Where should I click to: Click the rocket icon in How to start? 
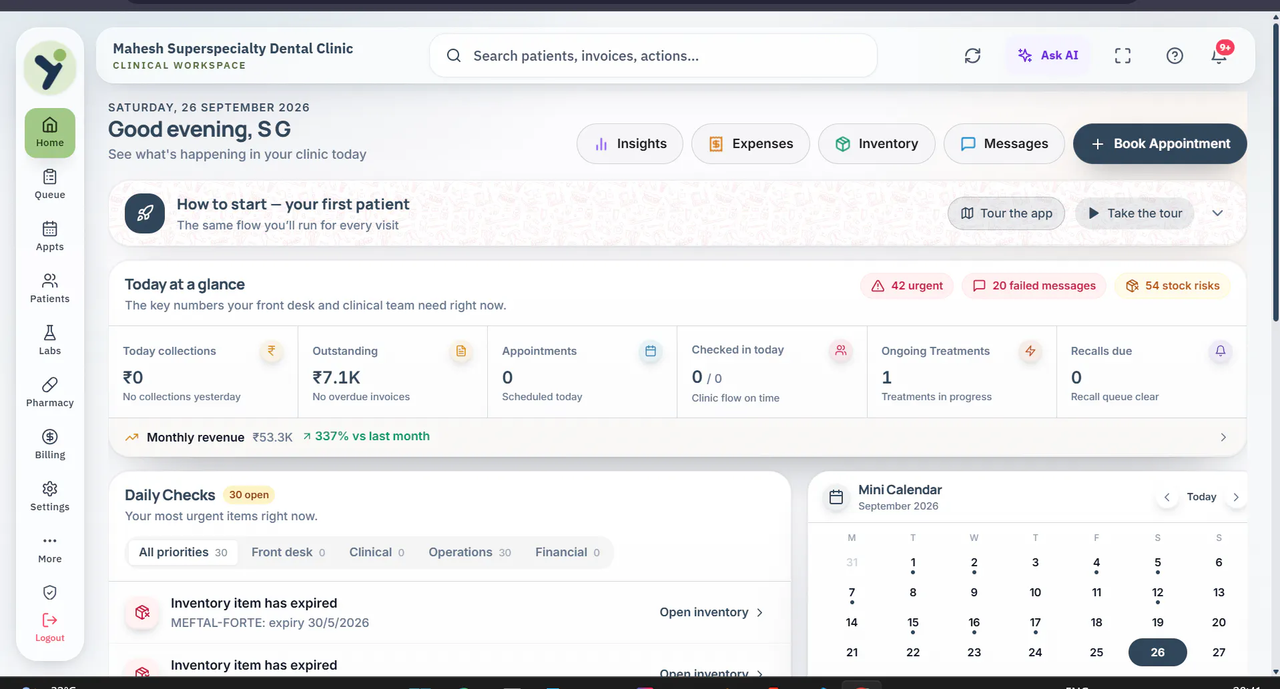(x=145, y=213)
